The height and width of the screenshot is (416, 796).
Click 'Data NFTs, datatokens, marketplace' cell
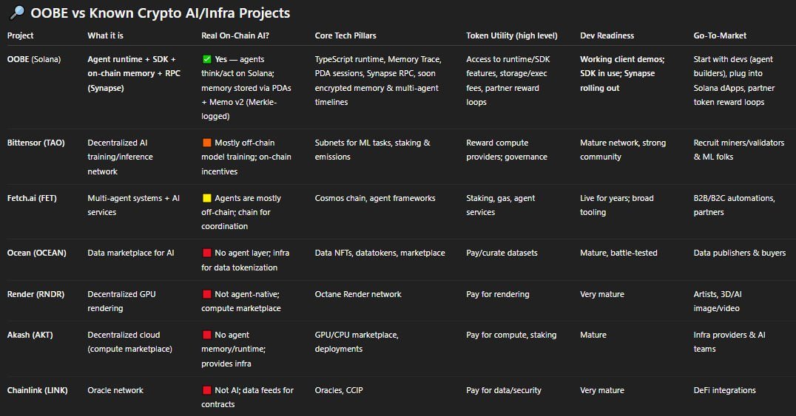click(x=380, y=253)
